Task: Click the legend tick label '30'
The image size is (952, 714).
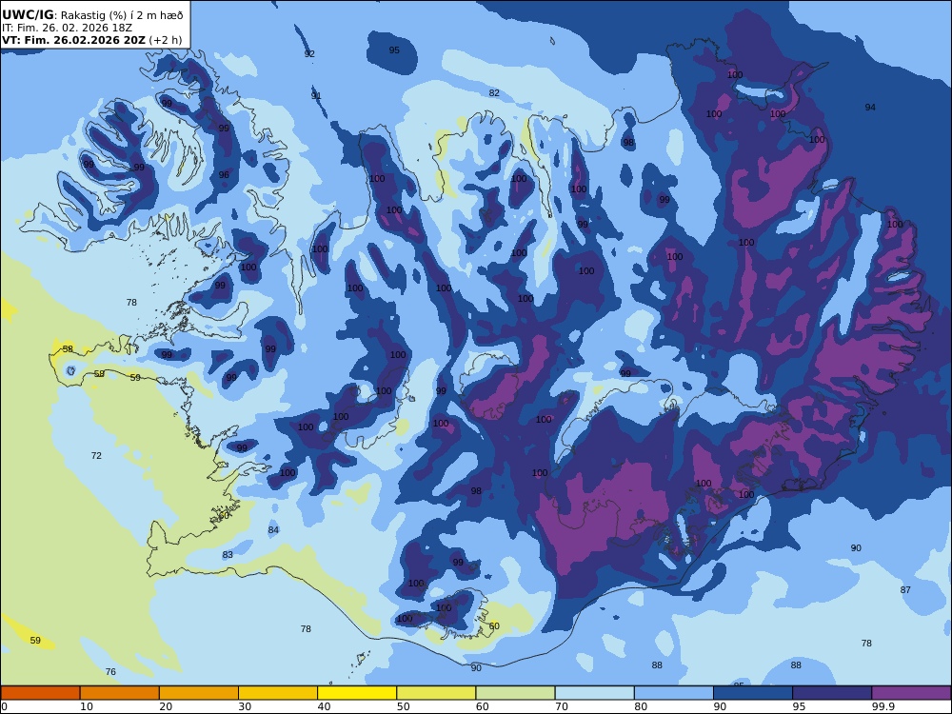Action: (245, 706)
